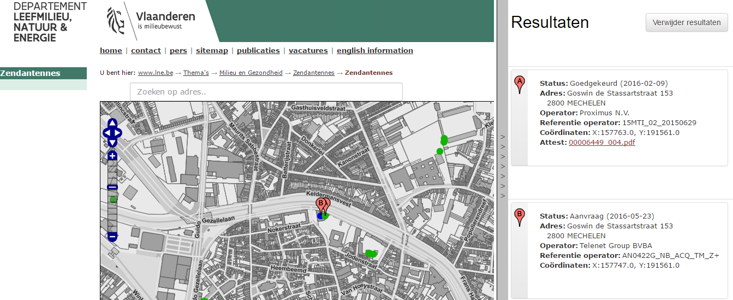The height and width of the screenshot is (300, 733).
Task: Collapse results panel using the arrow divider
Action: coord(503,167)
